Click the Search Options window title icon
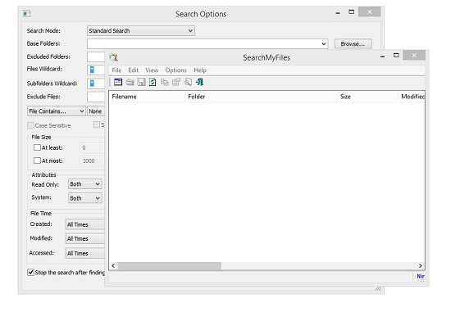This screenshot has width=451, height=312. click(27, 13)
